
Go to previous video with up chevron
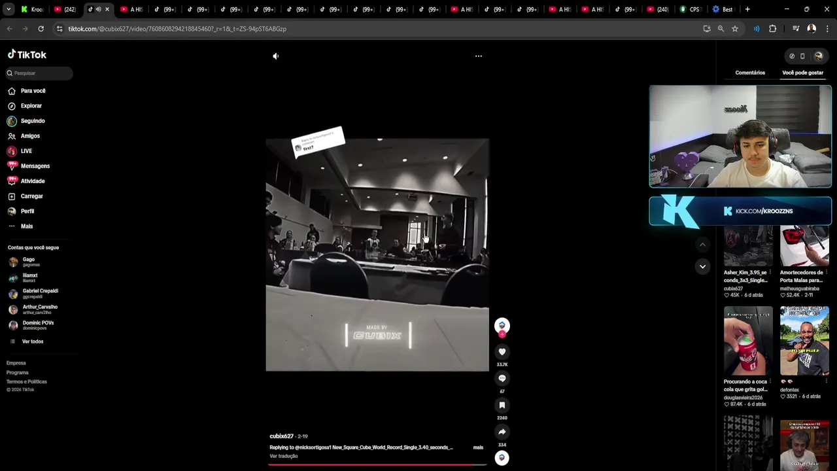point(702,245)
